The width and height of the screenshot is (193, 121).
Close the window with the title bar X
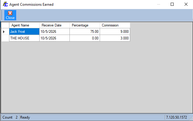(186, 4)
